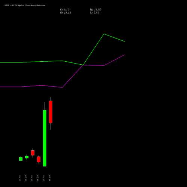Click the high price value H: 13.85
The width and height of the screenshot is (187, 187).
(x=95, y=10)
